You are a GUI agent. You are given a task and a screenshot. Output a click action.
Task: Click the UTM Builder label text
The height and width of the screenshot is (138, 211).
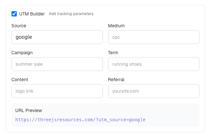(x=32, y=14)
